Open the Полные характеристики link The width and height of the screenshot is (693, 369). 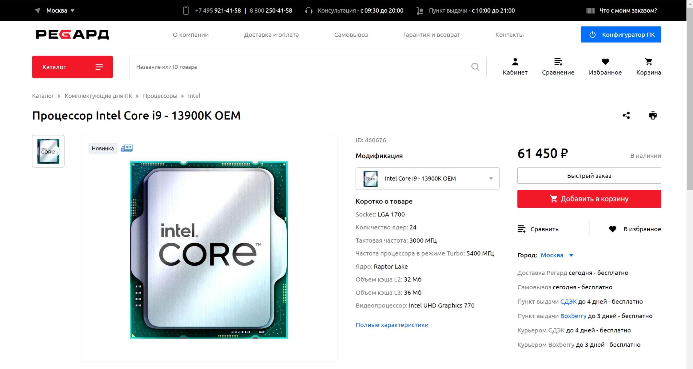[392, 325]
